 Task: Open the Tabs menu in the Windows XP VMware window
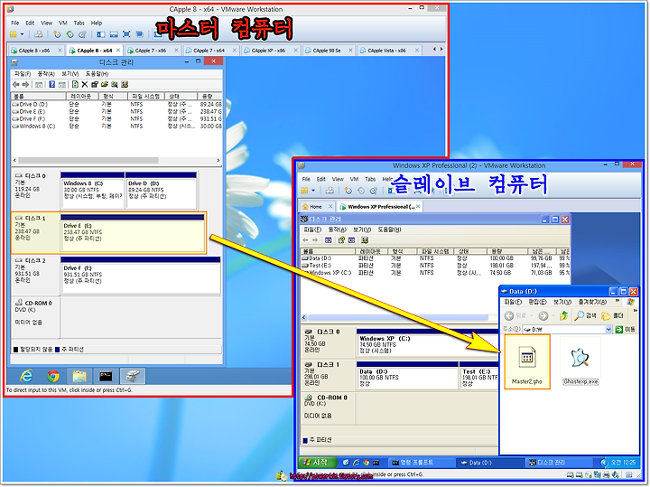(370, 179)
